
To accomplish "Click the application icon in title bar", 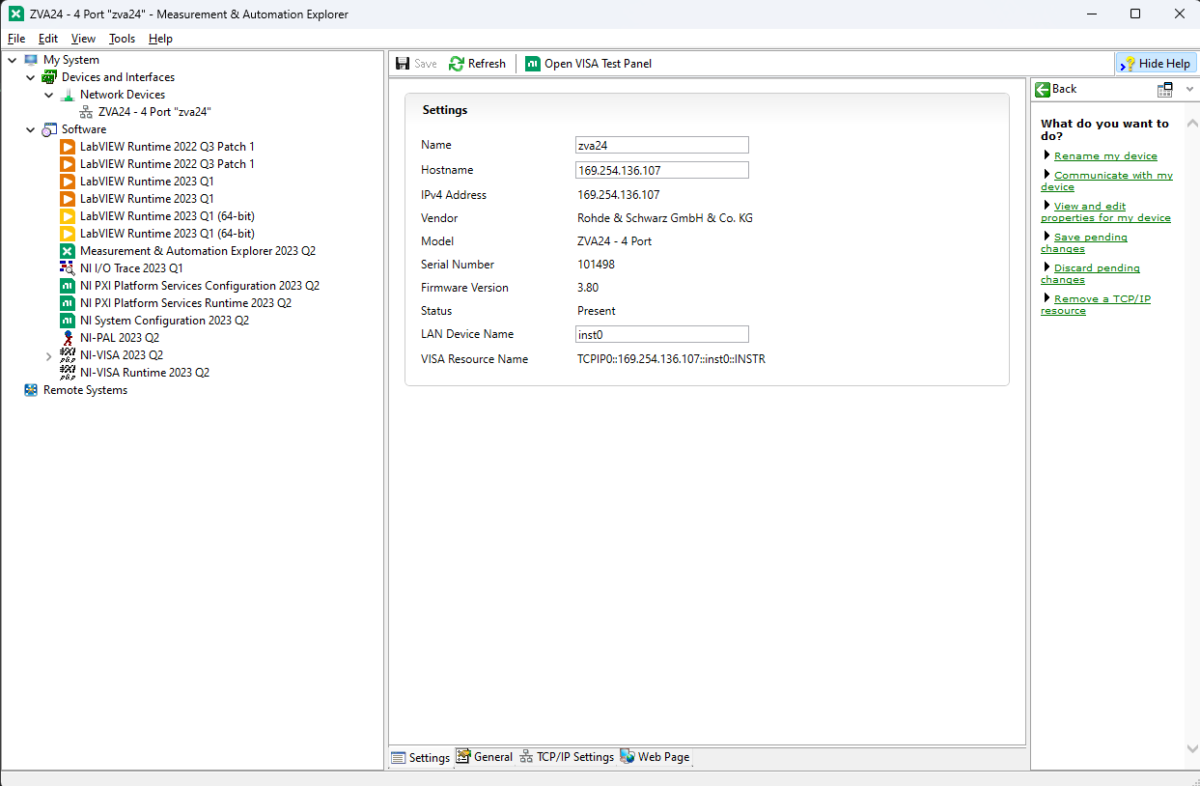I will tap(16, 14).
